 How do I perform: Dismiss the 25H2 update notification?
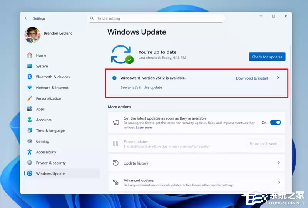tap(279, 78)
